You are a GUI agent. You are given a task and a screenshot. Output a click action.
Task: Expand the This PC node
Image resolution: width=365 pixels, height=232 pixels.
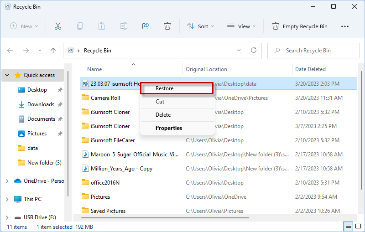click(7, 199)
